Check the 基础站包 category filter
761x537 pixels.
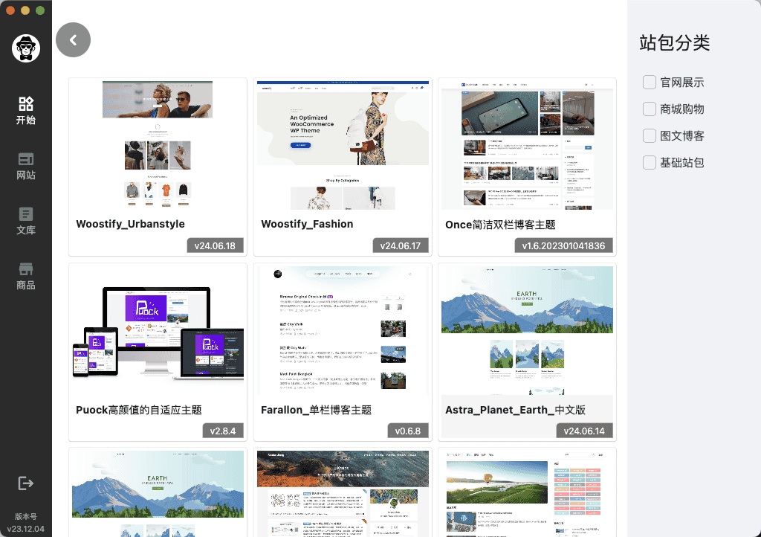(x=650, y=162)
